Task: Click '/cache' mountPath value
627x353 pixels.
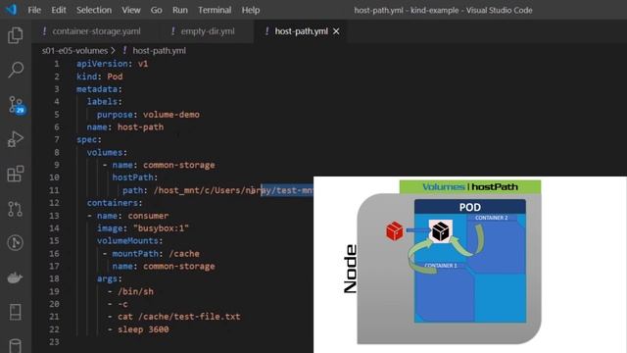Action: click(184, 254)
